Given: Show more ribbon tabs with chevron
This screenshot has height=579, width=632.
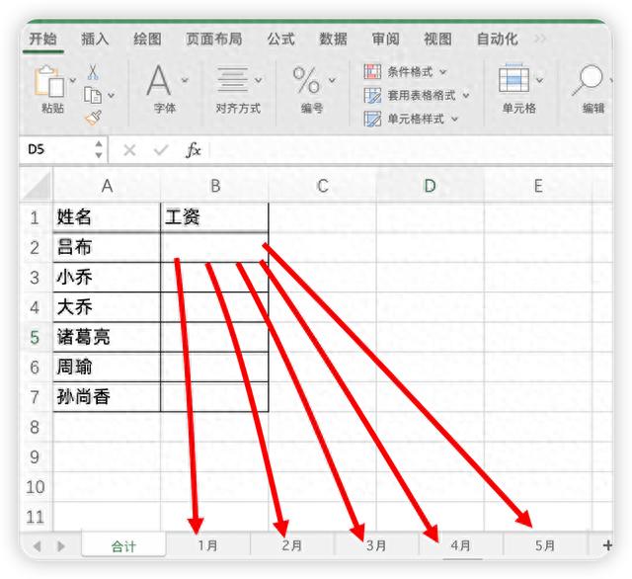Looking at the screenshot, I should coord(540,39).
